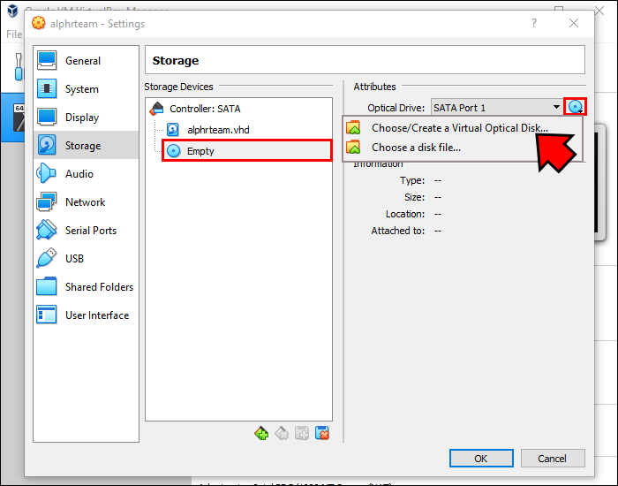Select the Controller: SATA tree item
Screen dimensions: 618x486
coord(239,109)
